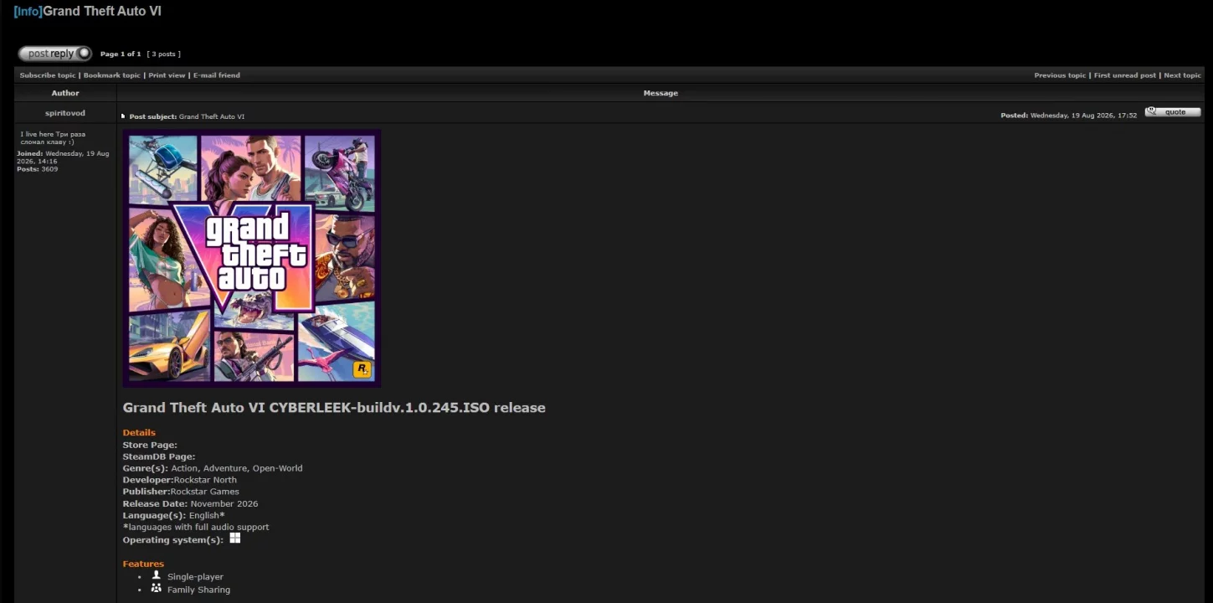Viewport: 1213px width, 603px height.
Task: Subscribe to this topic
Action: pos(48,75)
